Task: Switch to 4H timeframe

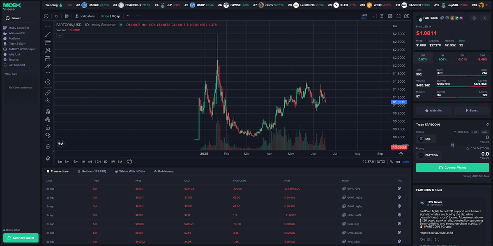Action: (x=90, y=162)
